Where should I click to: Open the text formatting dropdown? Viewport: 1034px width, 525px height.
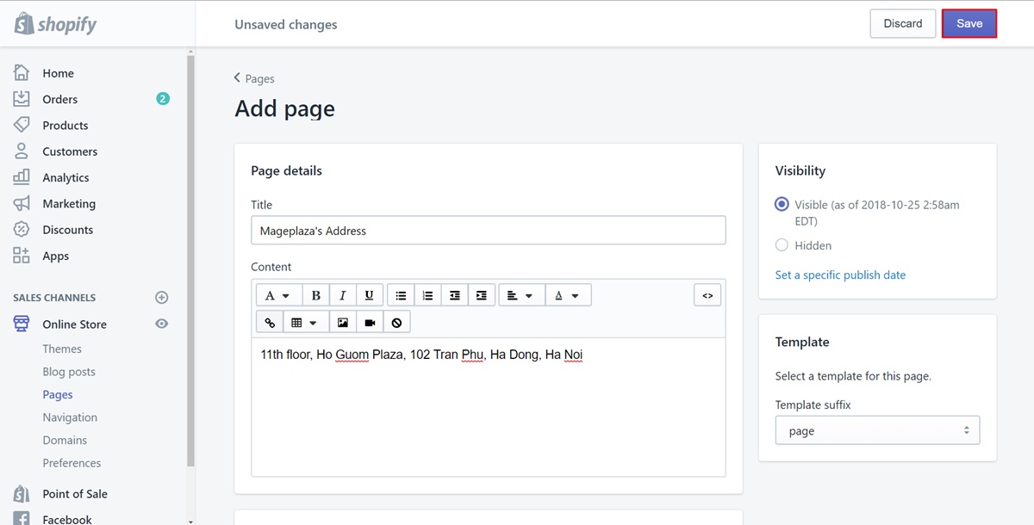[x=279, y=295]
